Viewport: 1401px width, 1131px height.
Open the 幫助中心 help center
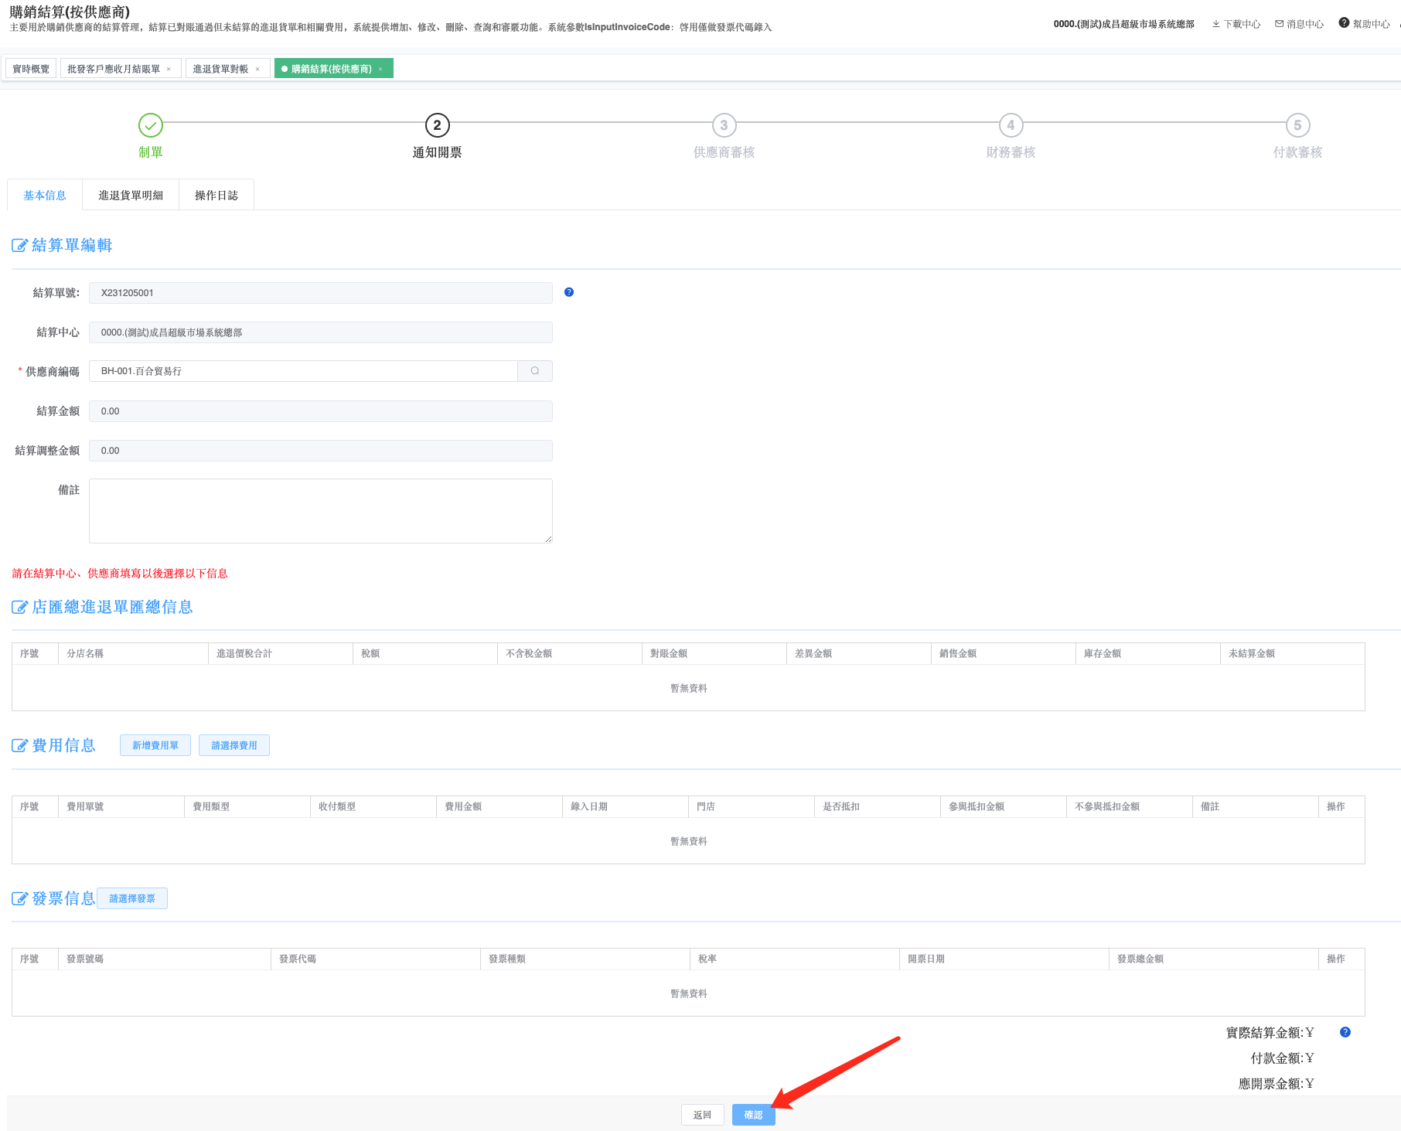tap(1365, 24)
